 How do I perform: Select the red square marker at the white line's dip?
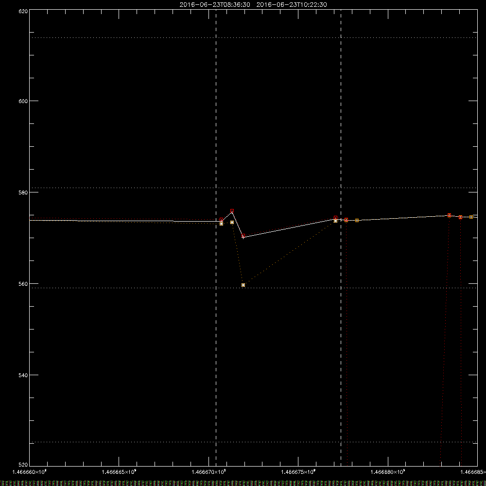click(x=243, y=236)
